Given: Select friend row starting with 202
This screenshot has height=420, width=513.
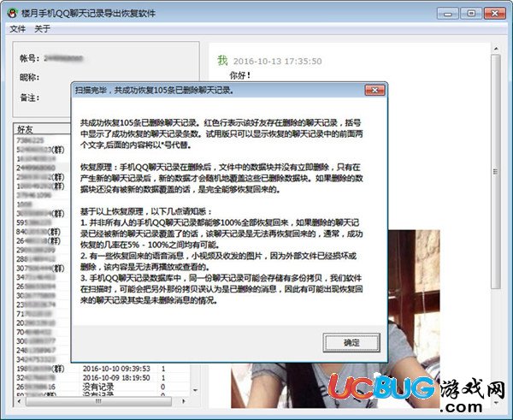Looking at the screenshot, I should click(36, 322).
